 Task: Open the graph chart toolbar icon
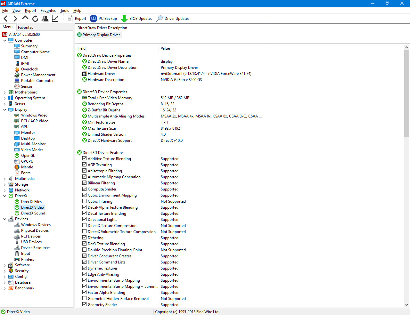pyautogui.click(x=55, y=19)
